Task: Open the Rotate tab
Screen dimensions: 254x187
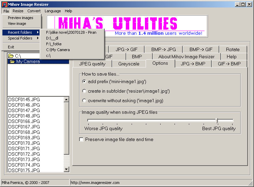Action: [233, 49]
